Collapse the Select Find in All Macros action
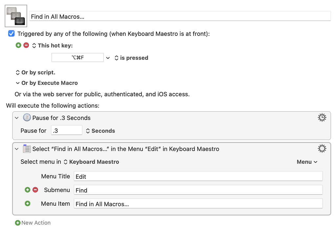 click(17, 149)
